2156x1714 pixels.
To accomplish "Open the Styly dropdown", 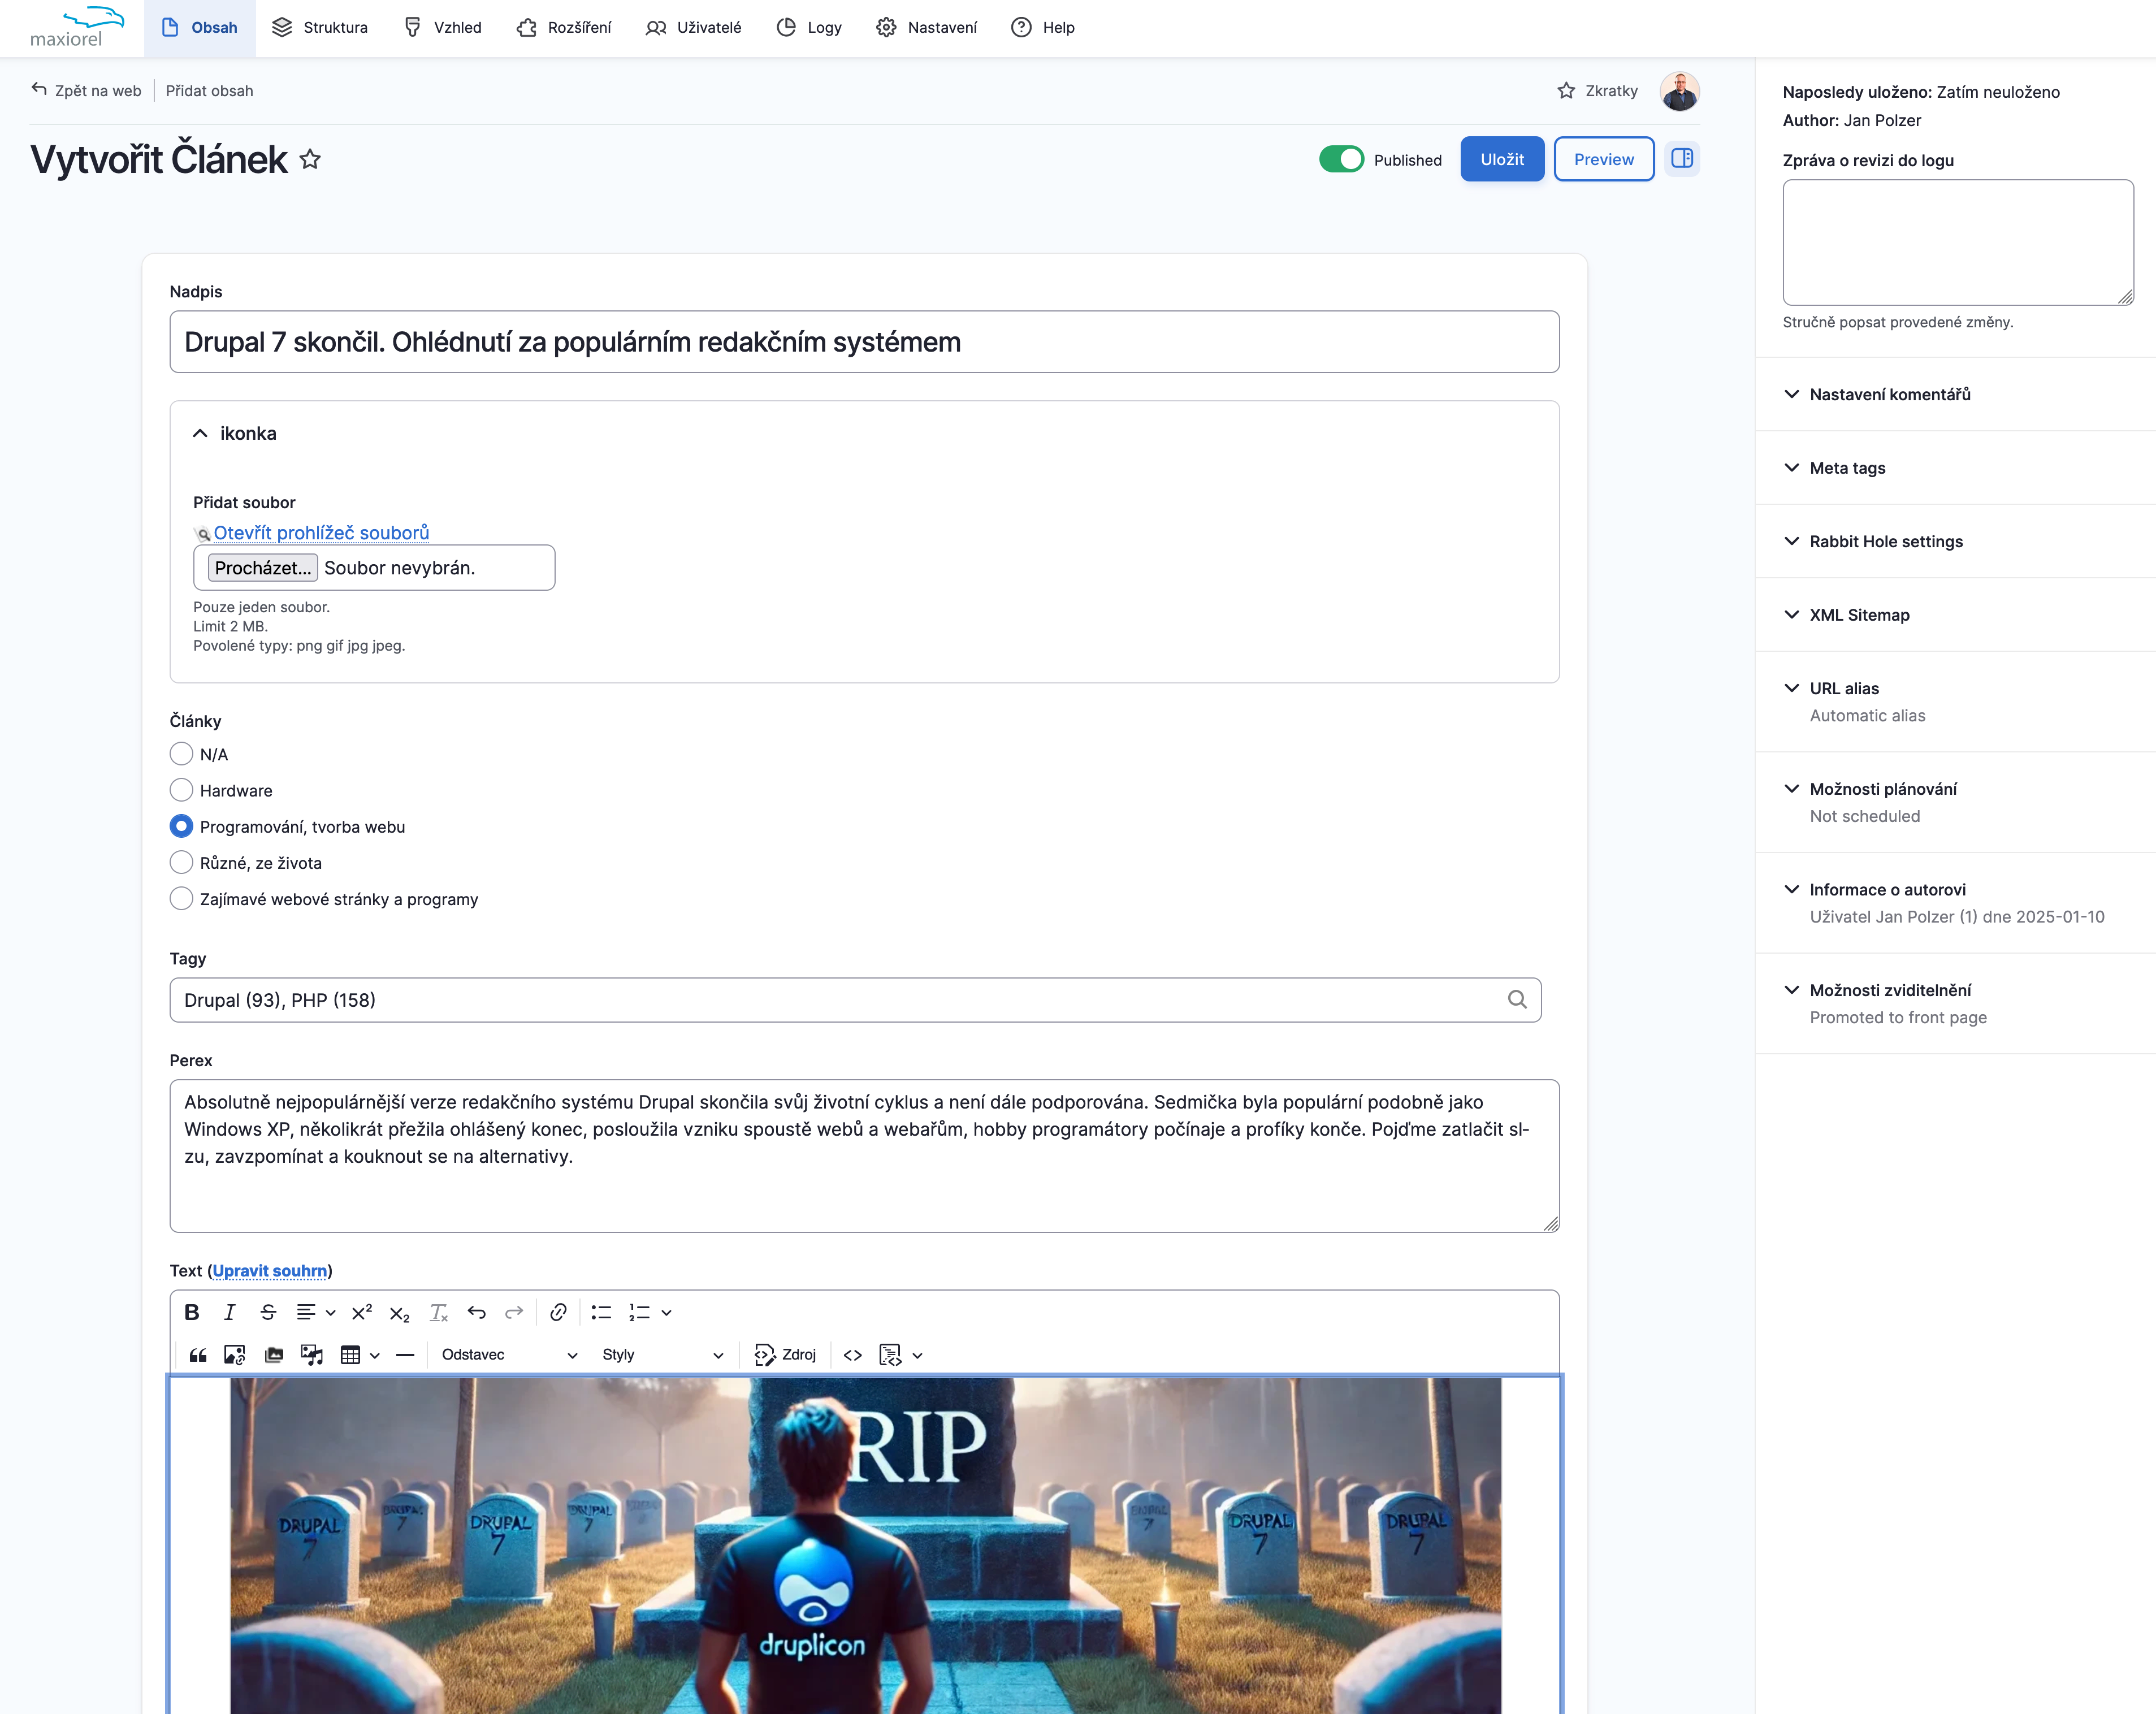I will 662,1355.
